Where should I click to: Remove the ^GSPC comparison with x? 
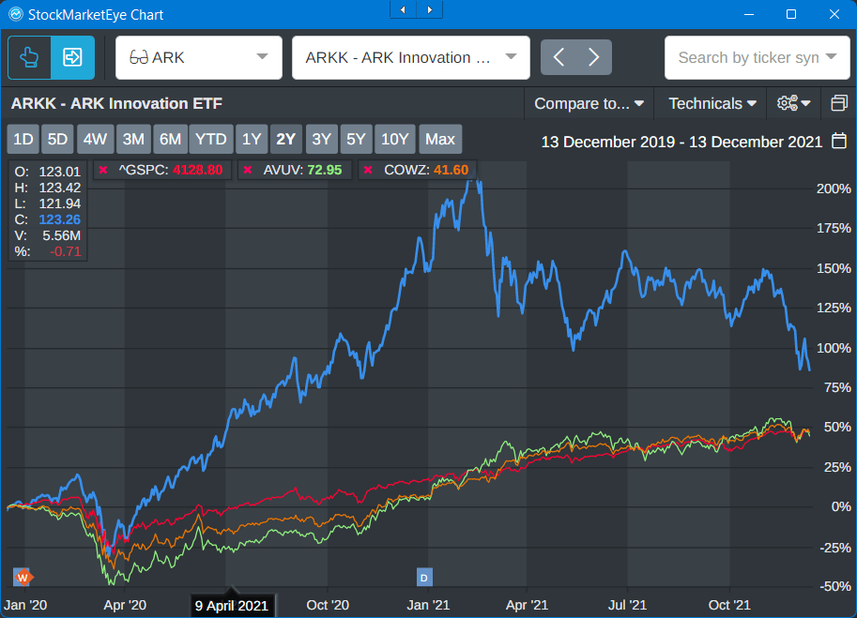click(102, 170)
